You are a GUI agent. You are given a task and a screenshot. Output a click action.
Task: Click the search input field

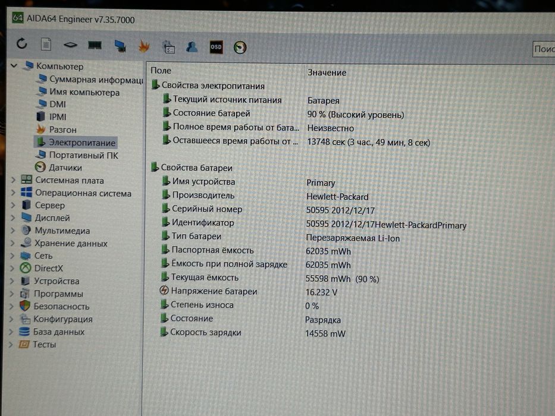(544, 49)
